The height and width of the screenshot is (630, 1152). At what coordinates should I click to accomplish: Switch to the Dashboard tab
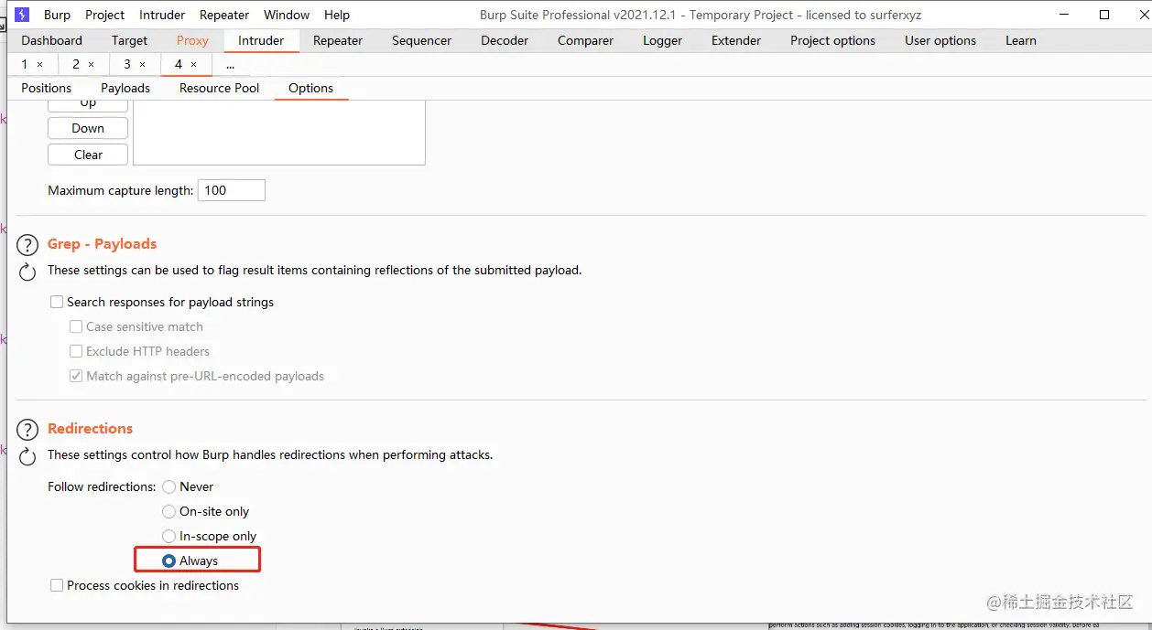51,40
